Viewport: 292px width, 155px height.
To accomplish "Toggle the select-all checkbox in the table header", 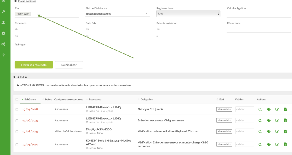I will pos(17,100).
